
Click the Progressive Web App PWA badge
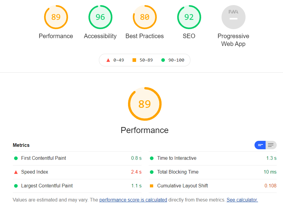pyautogui.click(x=233, y=17)
